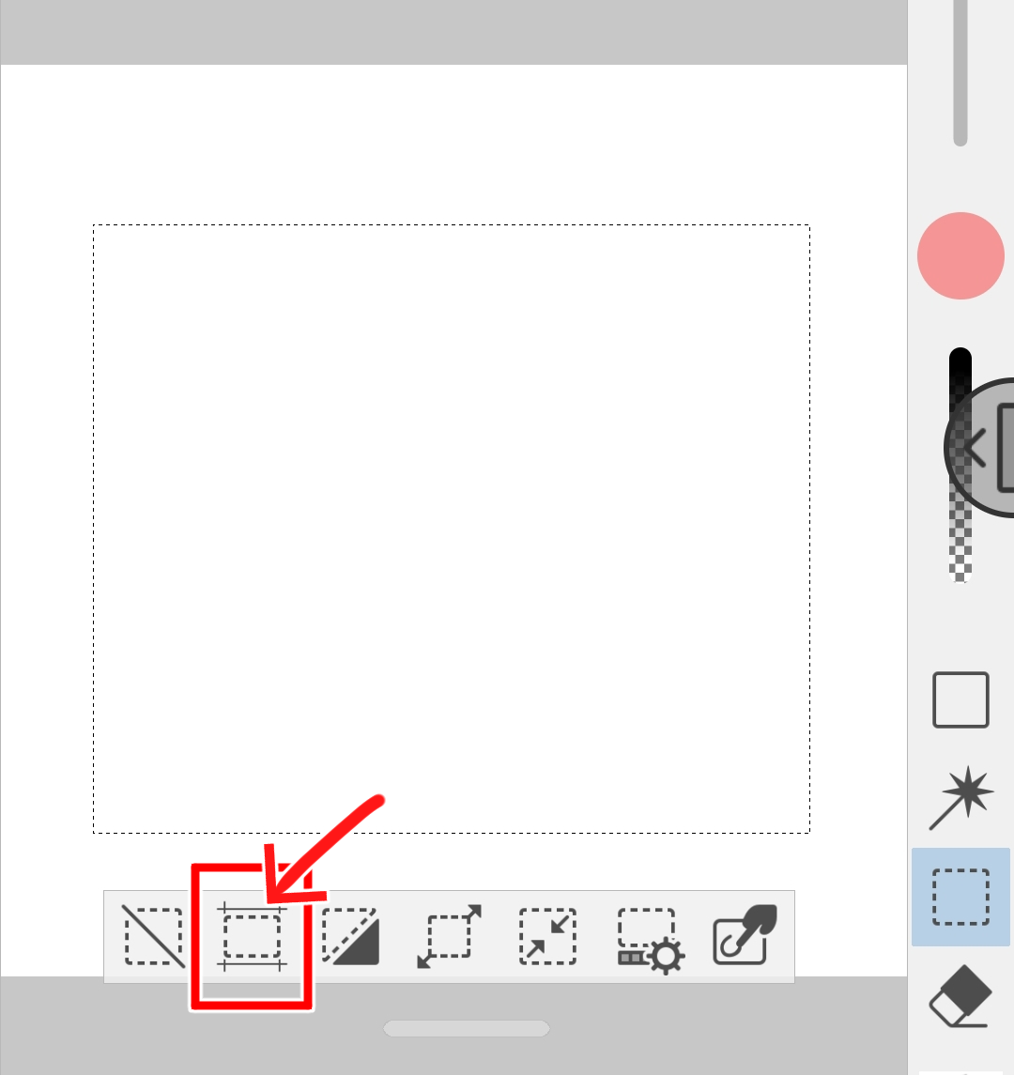Click inside the dashed selection on canvas
The height and width of the screenshot is (1075, 1014).
pyautogui.click(x=451, y=529)
